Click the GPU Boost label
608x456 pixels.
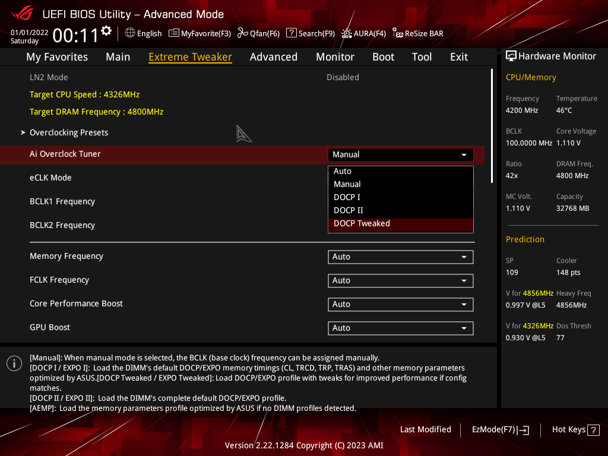[x=50, y=328]
